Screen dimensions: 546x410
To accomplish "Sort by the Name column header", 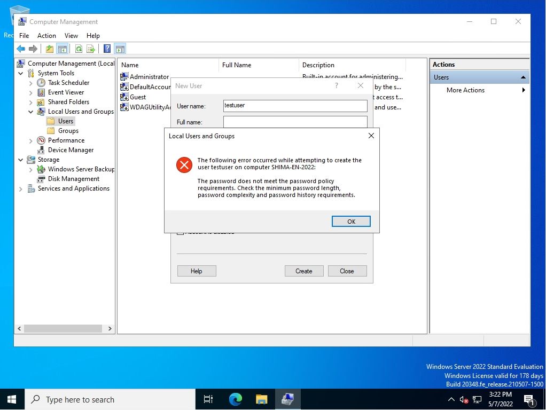I will (169, 65).
